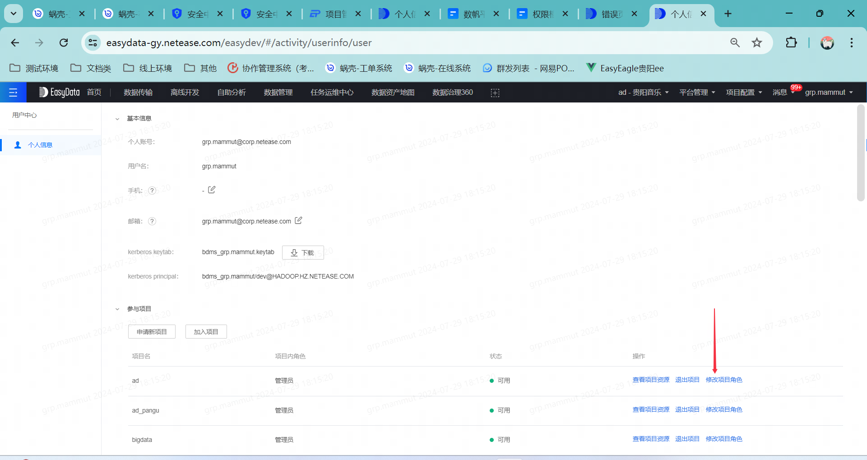Edit the phone number via pencil icon
Image resolution: width=867 pixels, height=460 pixels.
click(212, 190)
